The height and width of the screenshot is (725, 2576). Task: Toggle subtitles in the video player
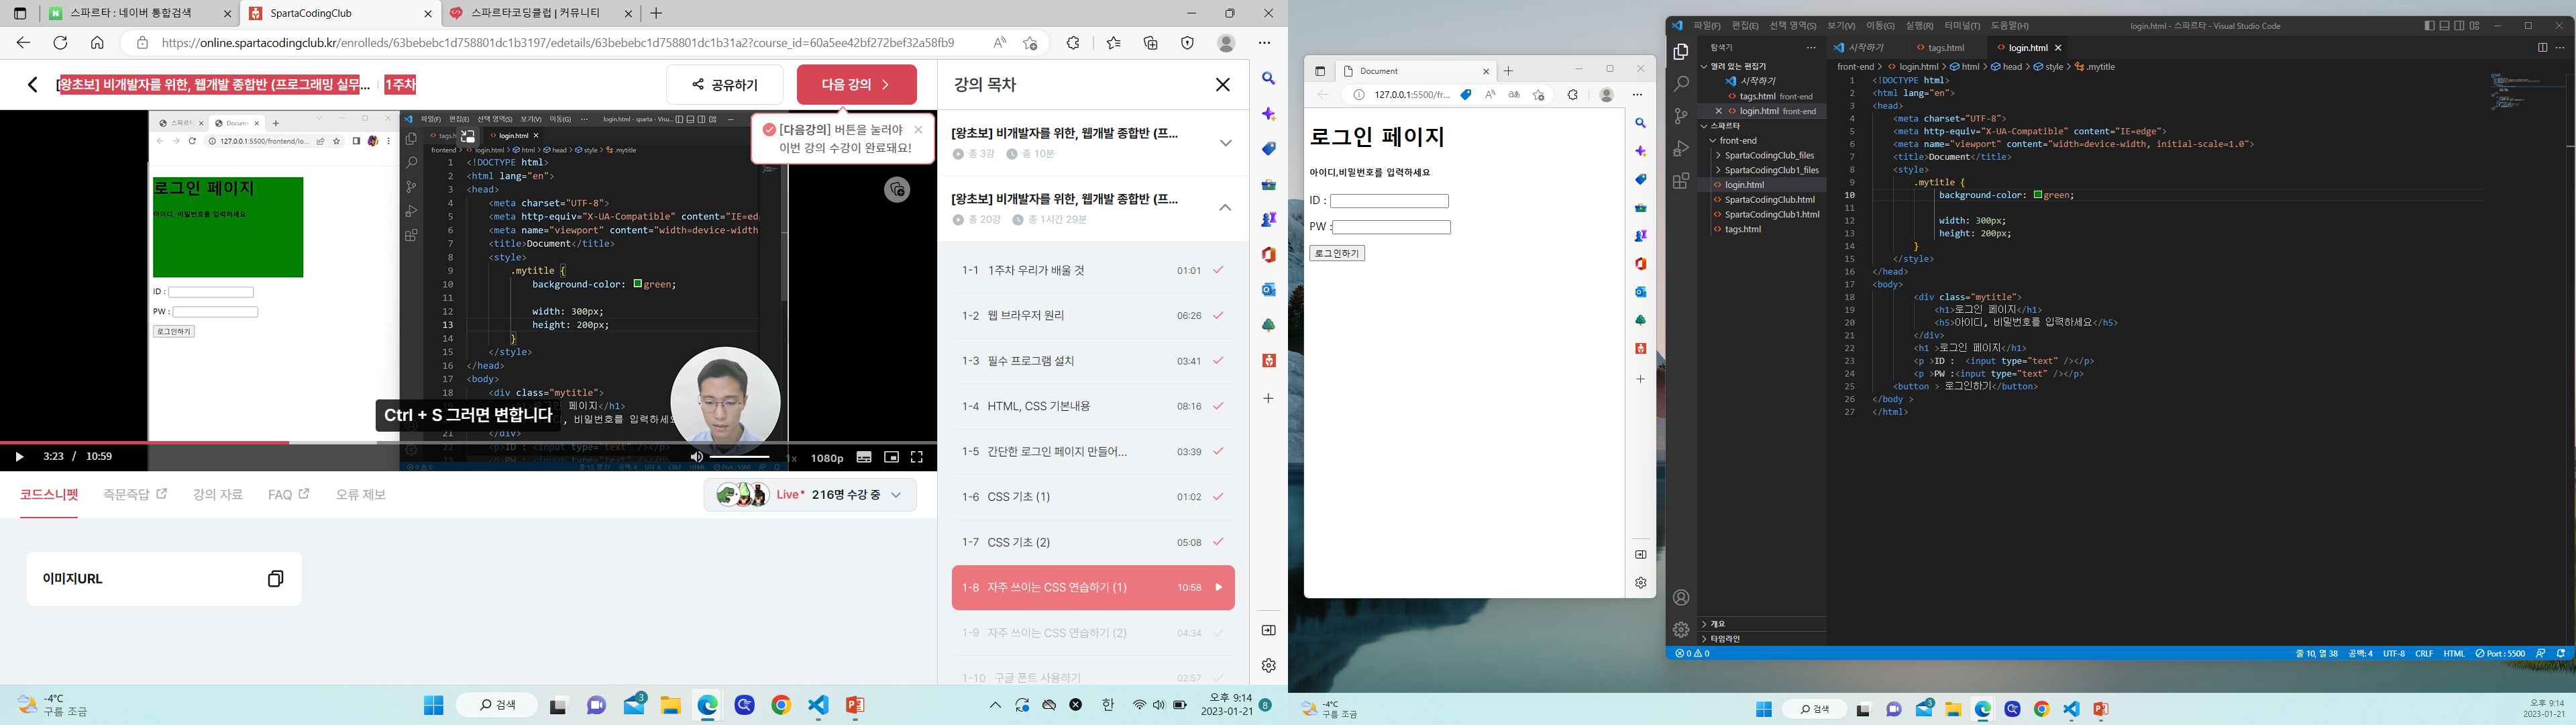point(864,456)
